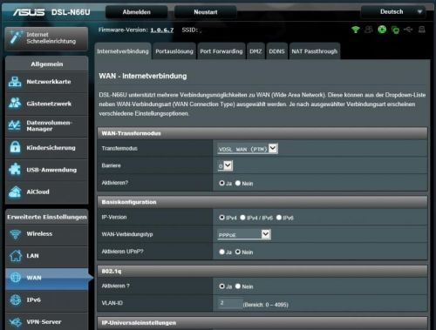
Task: Choose IPv6 as IP-Version
Action: click(279, 218)
